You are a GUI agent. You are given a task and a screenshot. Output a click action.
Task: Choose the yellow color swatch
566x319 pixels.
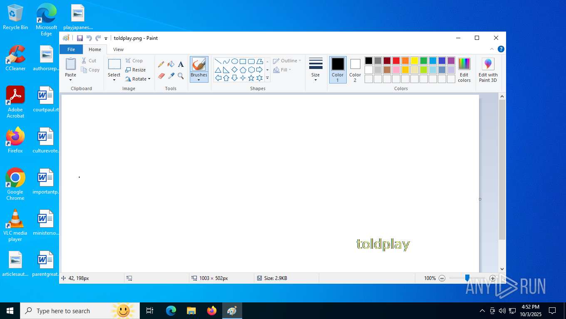[x=415, y=61]
